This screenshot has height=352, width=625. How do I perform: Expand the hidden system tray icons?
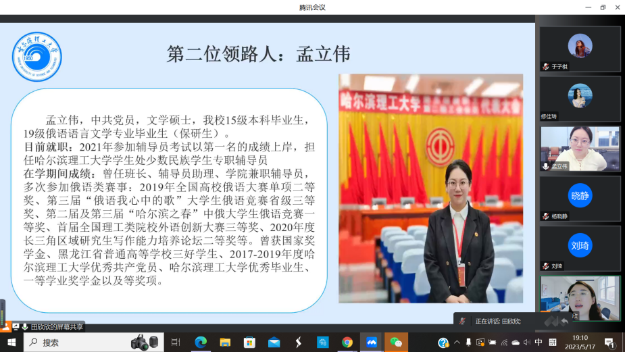[x=457, y=343]
